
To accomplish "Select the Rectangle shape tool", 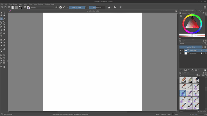I will pyautogui.click(x=1, y=22).
